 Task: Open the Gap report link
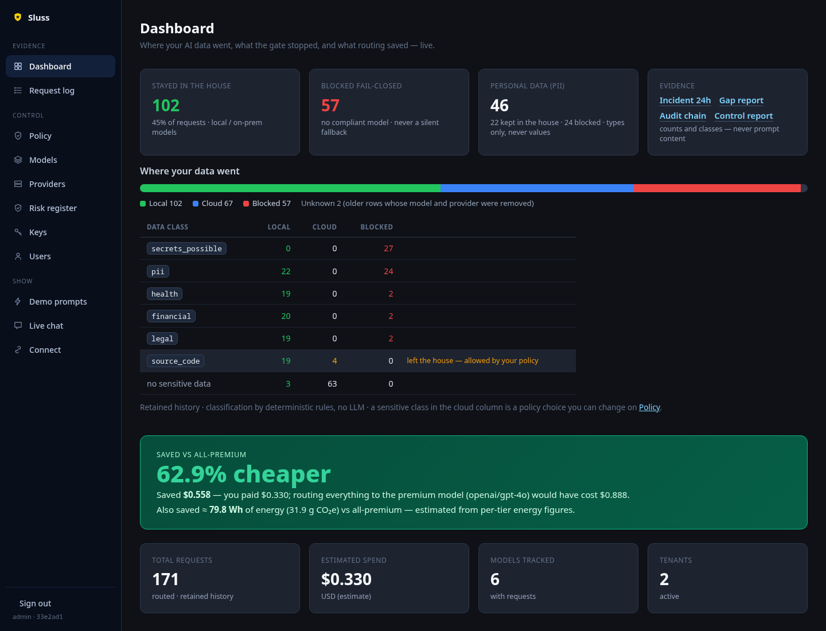[741, 100]
